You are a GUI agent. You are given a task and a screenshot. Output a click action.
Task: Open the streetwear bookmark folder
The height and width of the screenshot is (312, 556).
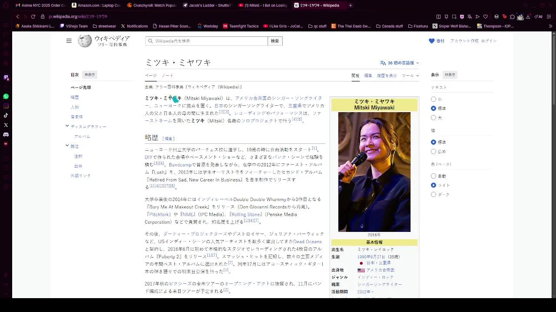[104, 26]
